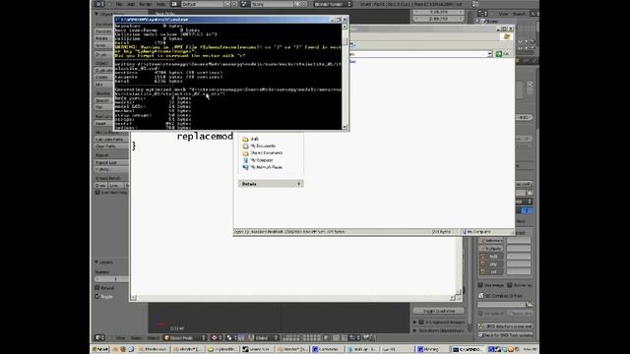The height and width of the screenshot is (354, 630).
Task: Click the console window scroll-down arrow
Action: [345, 127]
